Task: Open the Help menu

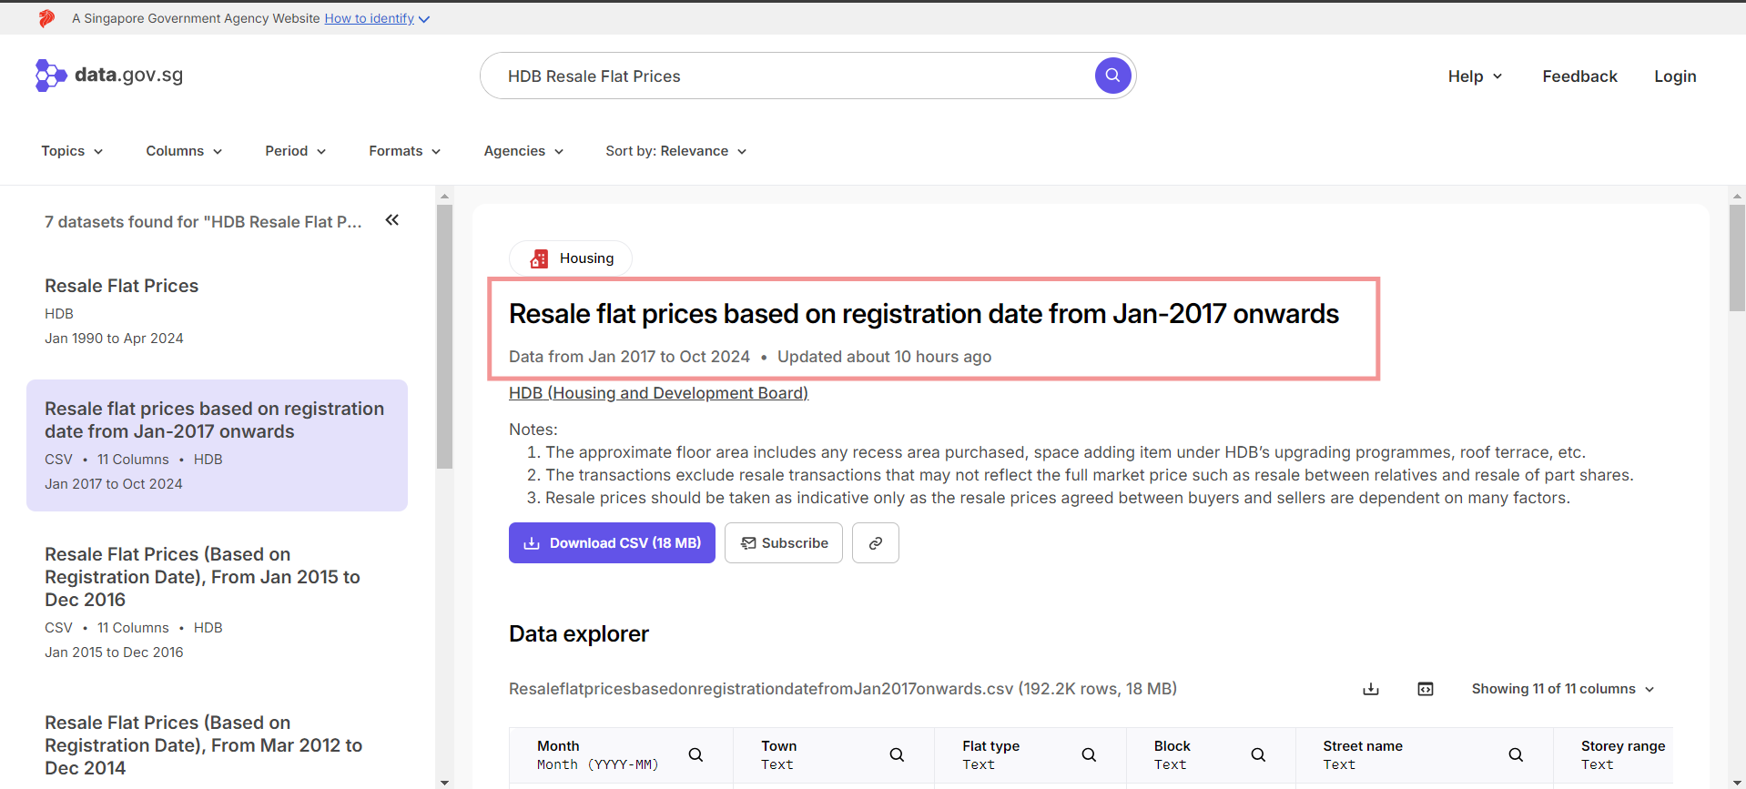Action: tap(1474, 76)
